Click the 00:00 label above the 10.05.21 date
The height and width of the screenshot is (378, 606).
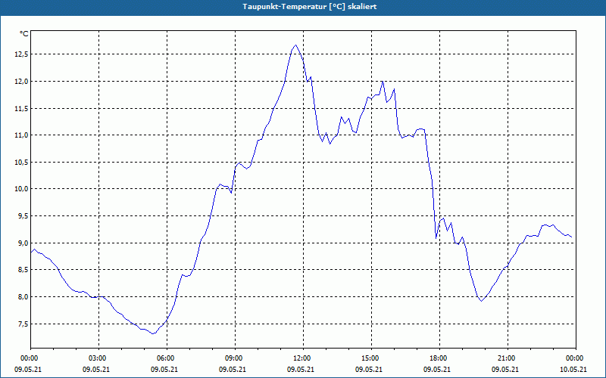576,358
